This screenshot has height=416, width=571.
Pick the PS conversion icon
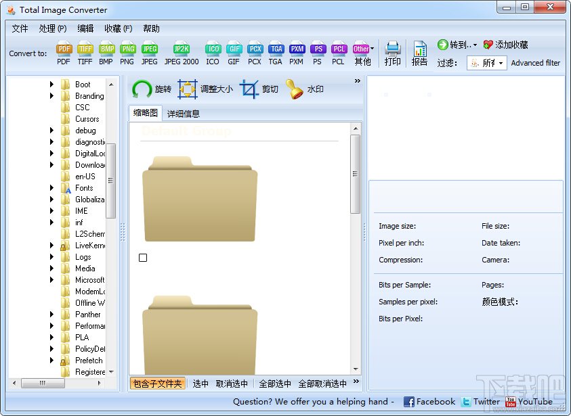[318, 53]
